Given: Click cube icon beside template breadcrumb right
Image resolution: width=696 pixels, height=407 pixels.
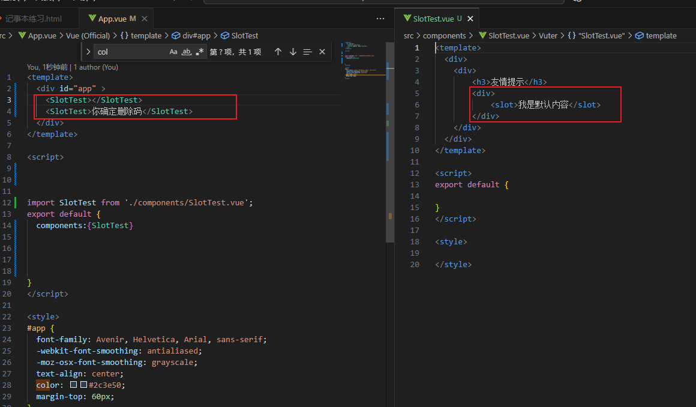Looking at the screenshot, I should [639, 35].
